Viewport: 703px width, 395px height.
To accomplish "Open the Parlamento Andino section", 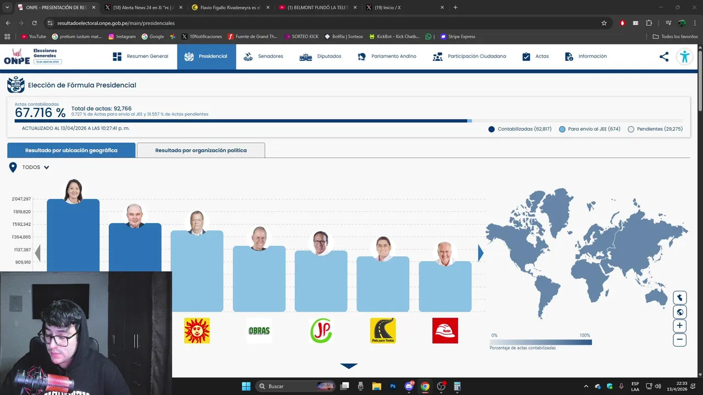I will tap(387, 57).
